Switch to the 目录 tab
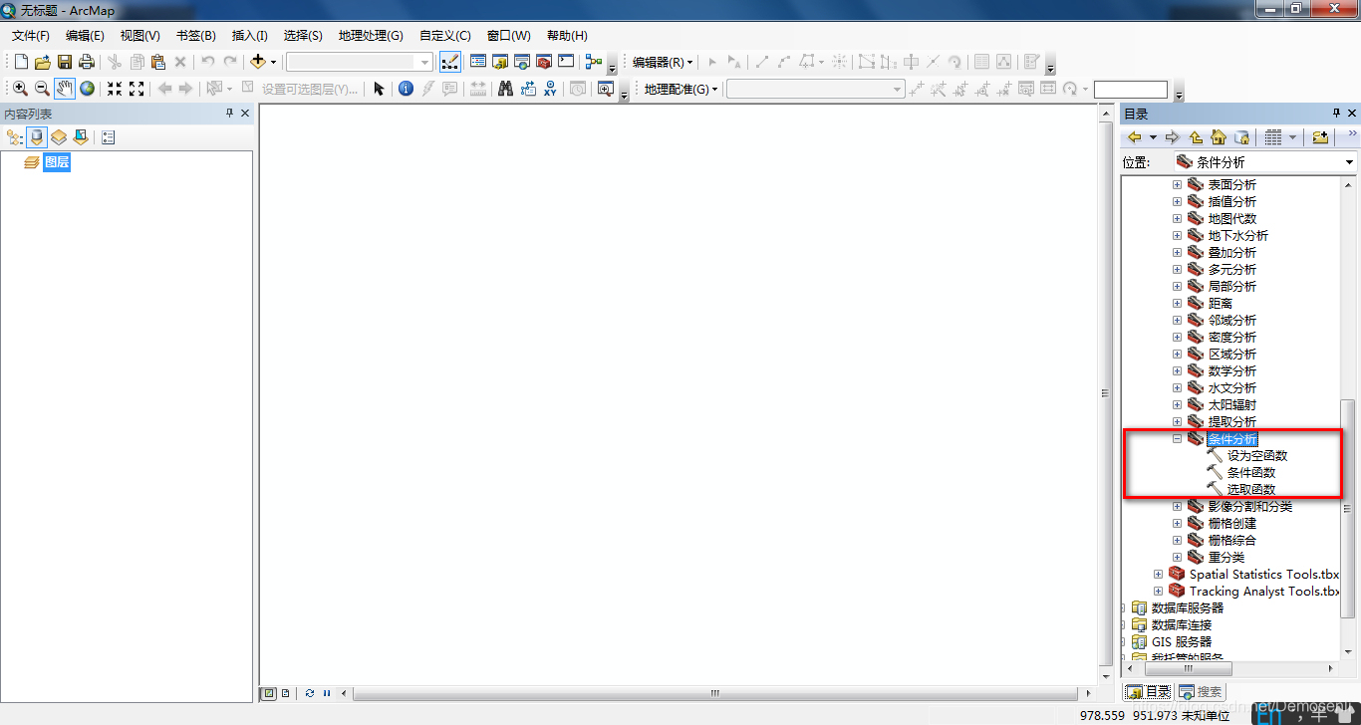 point(1148,691)
